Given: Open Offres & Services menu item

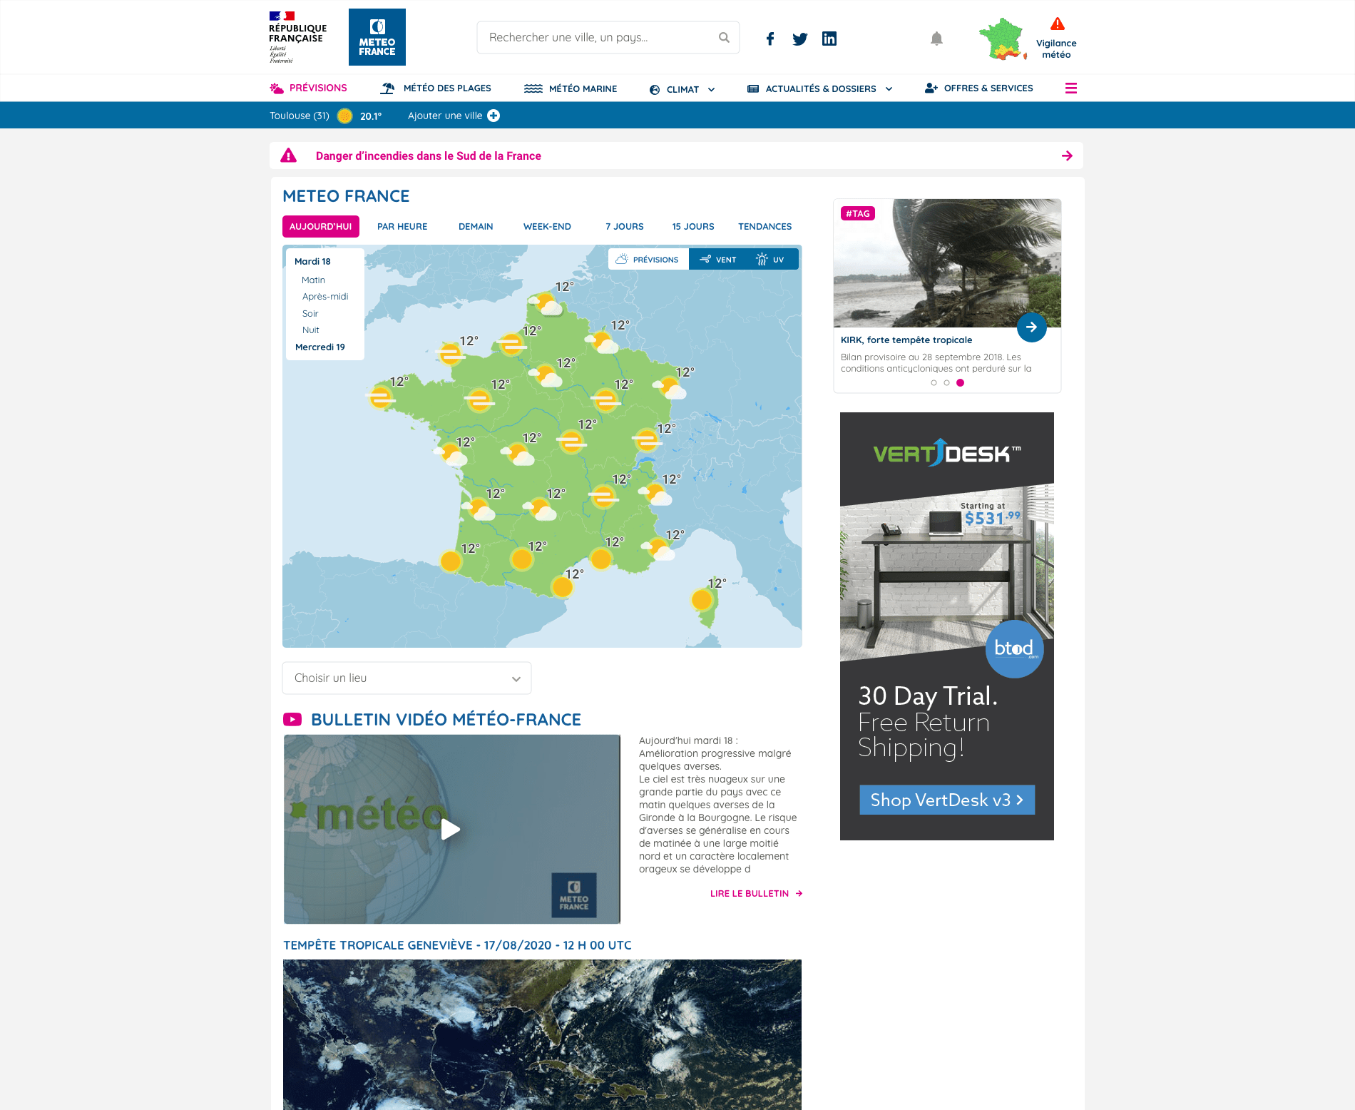Looking at the screenshot, I should pos(978,88).
